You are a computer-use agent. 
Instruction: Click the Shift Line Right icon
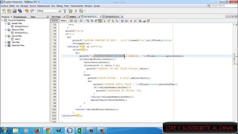(126, 21)
